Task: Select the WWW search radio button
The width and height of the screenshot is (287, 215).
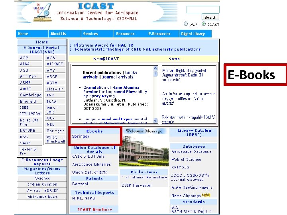Action: [x=186, y=24]
